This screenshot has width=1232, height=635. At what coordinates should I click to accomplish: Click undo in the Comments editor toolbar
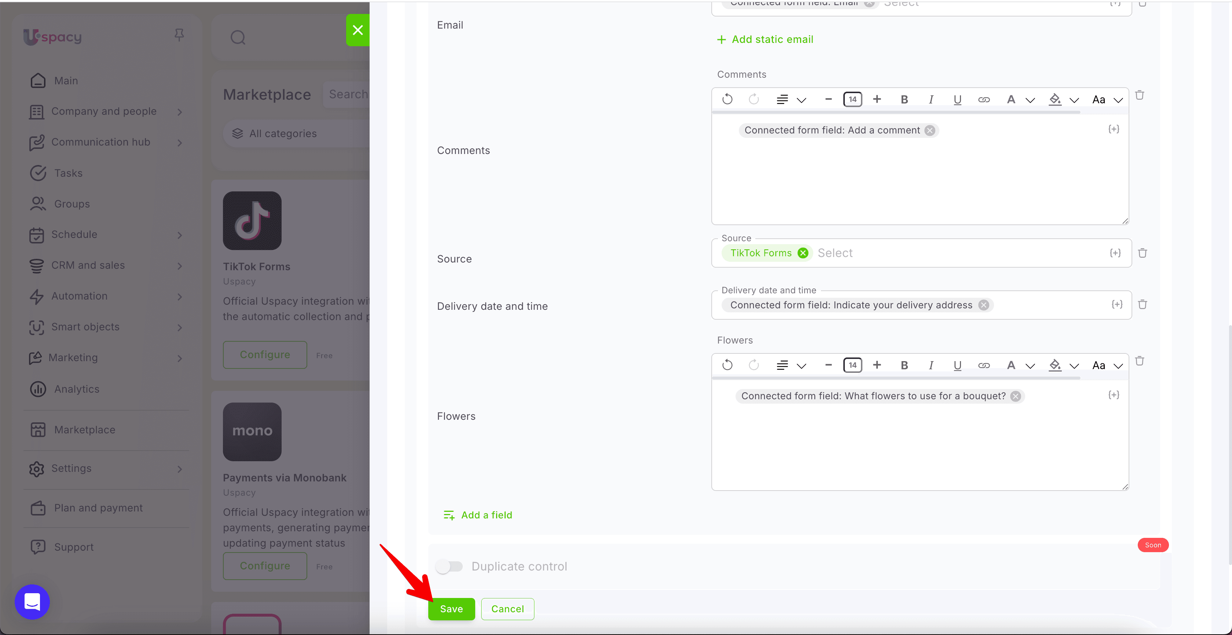pyautogui.click(x=727, y=99)
